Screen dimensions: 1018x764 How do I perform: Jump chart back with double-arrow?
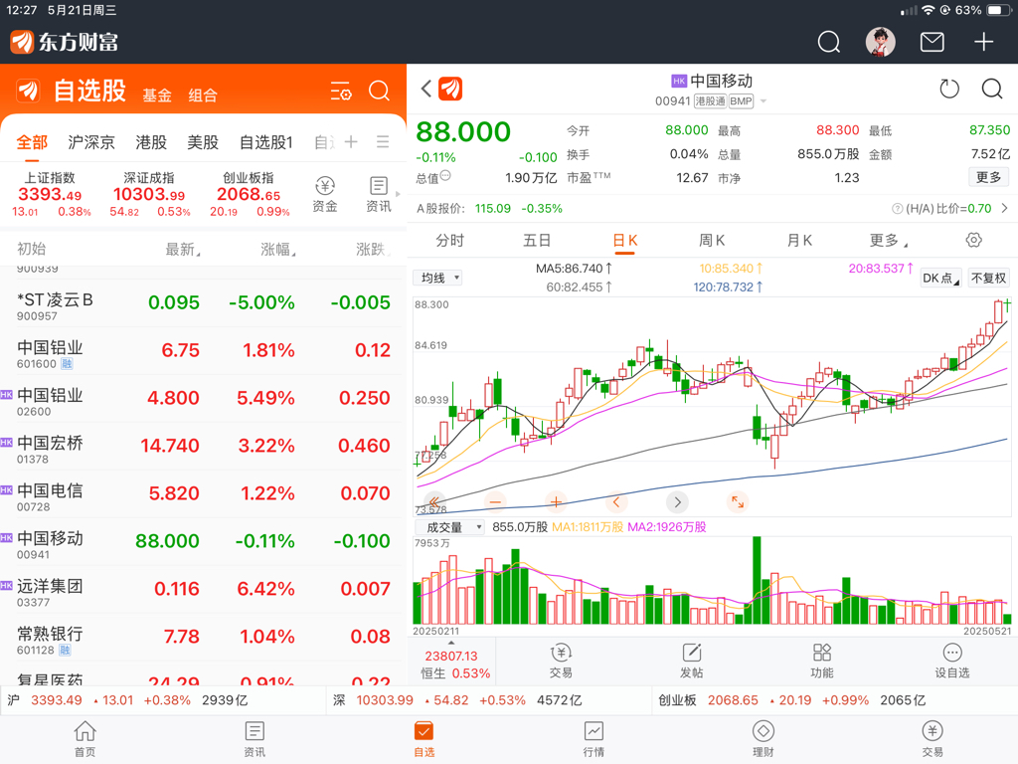click(434, 502)
